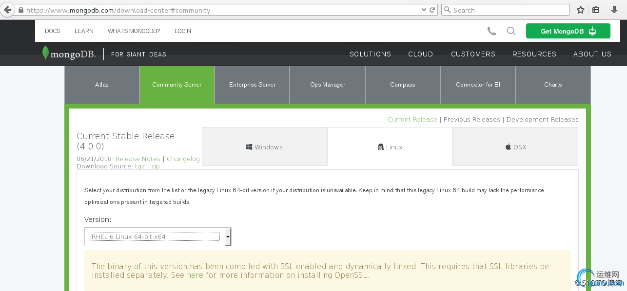Click the site search magnifier icon
627x291 pixels.
click(x=511, y=31)
